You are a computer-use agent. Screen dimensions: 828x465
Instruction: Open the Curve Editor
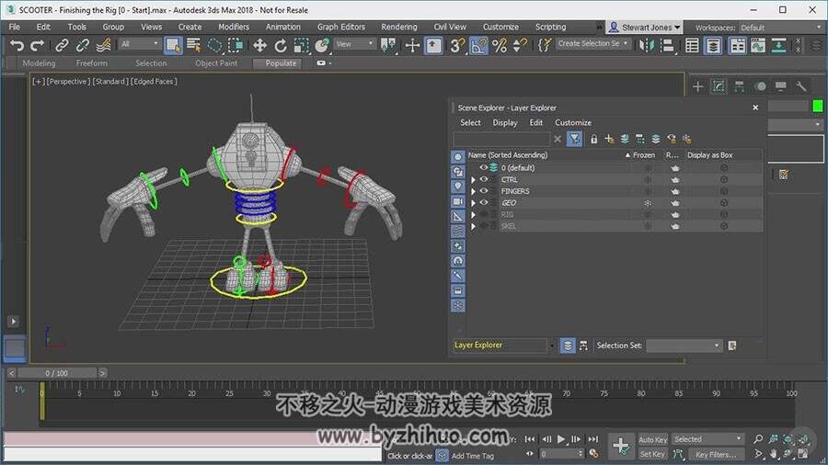(x=758, y=46)
